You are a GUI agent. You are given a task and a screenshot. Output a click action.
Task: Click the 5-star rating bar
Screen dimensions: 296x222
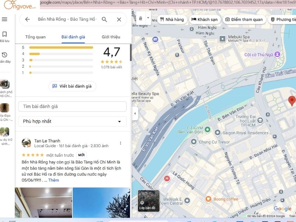pos(61,47)
